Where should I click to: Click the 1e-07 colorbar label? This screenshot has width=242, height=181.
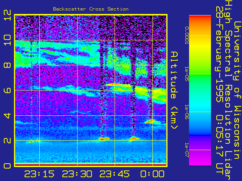click(x=187, y=150)
